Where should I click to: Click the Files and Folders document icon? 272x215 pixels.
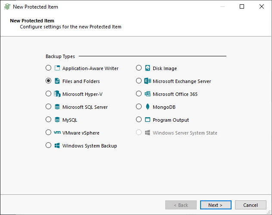[x=57, y=81]
